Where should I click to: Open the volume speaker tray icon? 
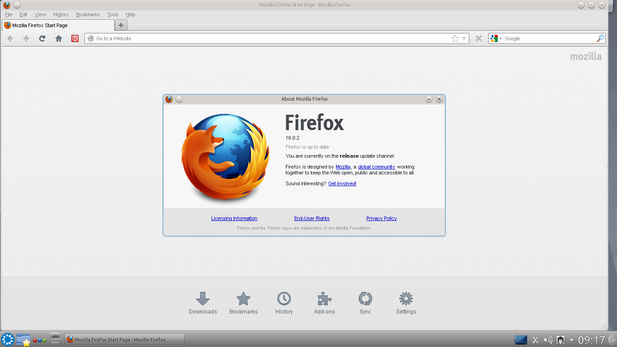click(548, 340)
